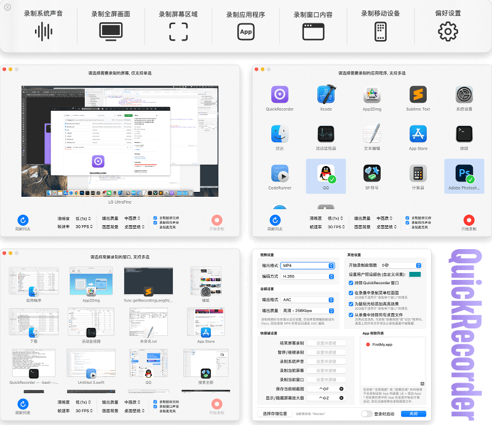Screen dimensions: 492x425
Task: Choose the CodeRunner app icon
Action: [x=280, y=173]
